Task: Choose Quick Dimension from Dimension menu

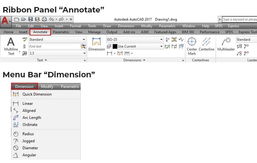Action: click(46, 94)
